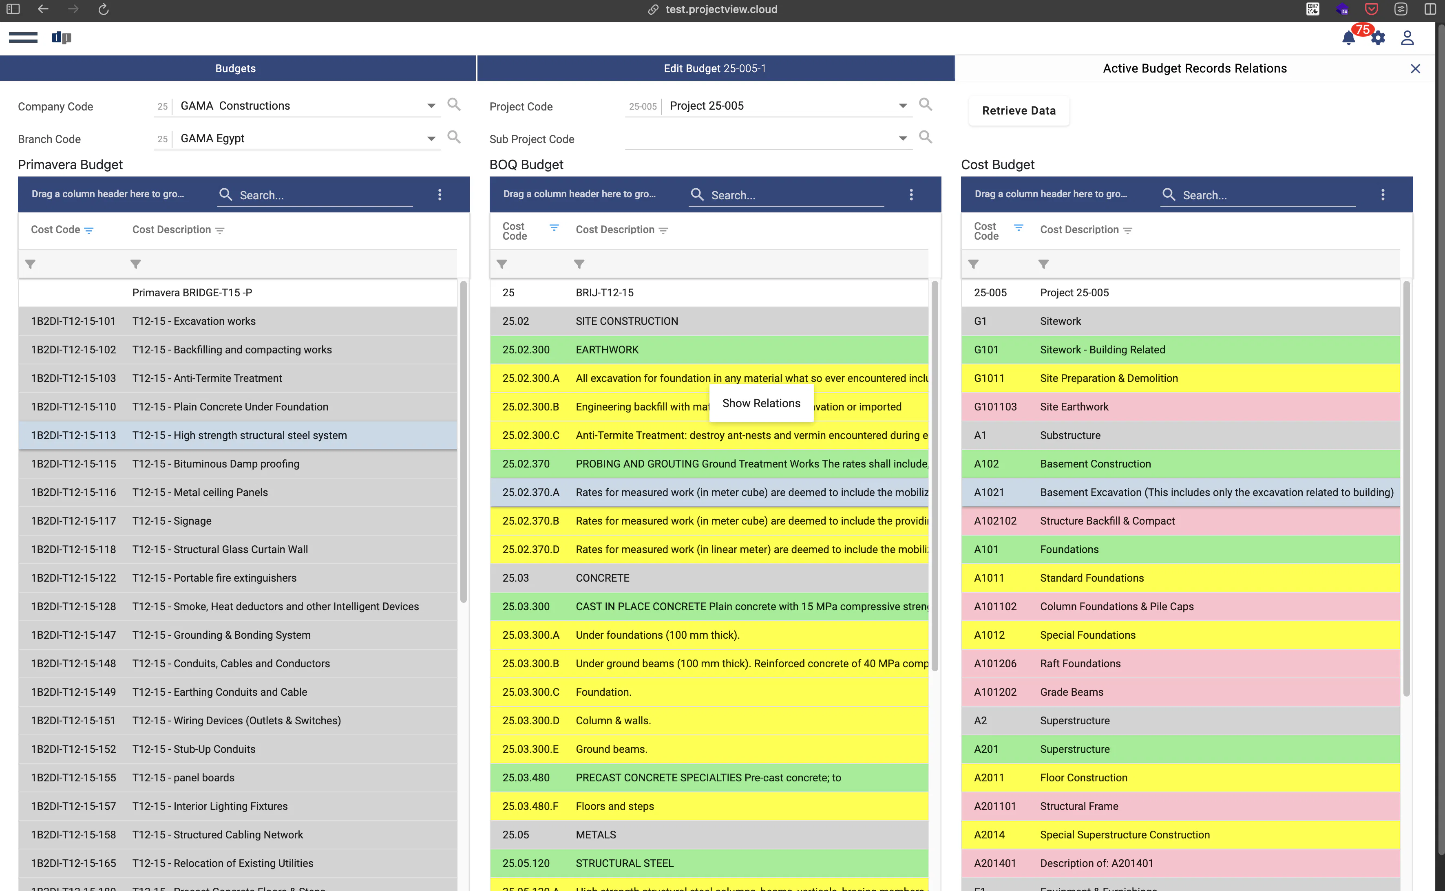
Task: Click Primavera Cost Code filter row funnel
Action: tap(30, 264)
